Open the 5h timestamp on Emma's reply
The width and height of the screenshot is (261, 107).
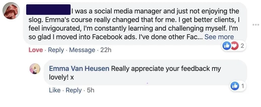click(90, 90)
